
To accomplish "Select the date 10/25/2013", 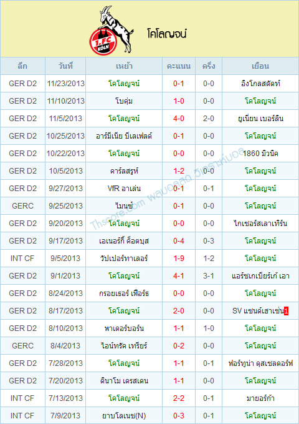I will pyautogui.click(x=65, y=136).
